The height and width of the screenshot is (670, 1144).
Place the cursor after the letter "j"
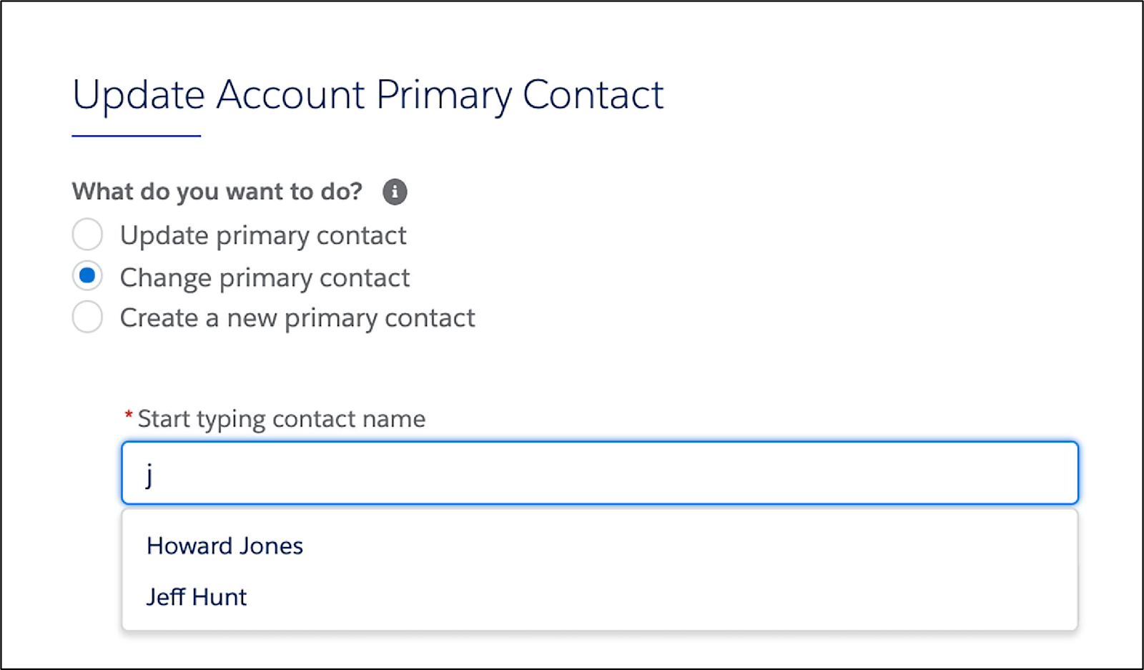157,473
